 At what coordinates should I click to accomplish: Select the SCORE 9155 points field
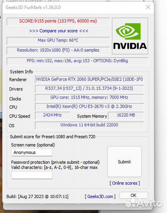click(58, 21)
